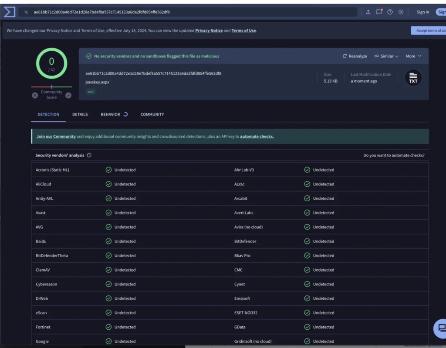This screenshot has width=446, height=348.
Task: Click the BitDefenderTheta vendor name
Action: (x=52, y=255)
